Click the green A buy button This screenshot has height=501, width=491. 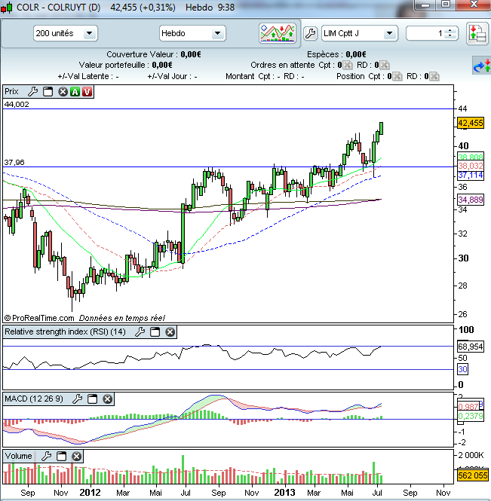pyautogui.click(x=75, y=92)
